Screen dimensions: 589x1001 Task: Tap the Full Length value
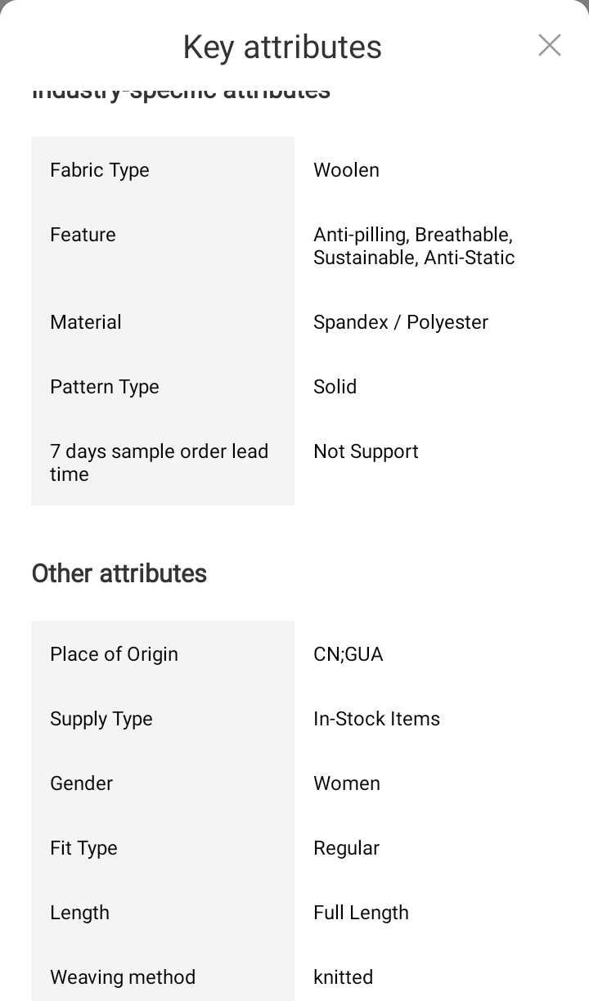click(361, 913)
